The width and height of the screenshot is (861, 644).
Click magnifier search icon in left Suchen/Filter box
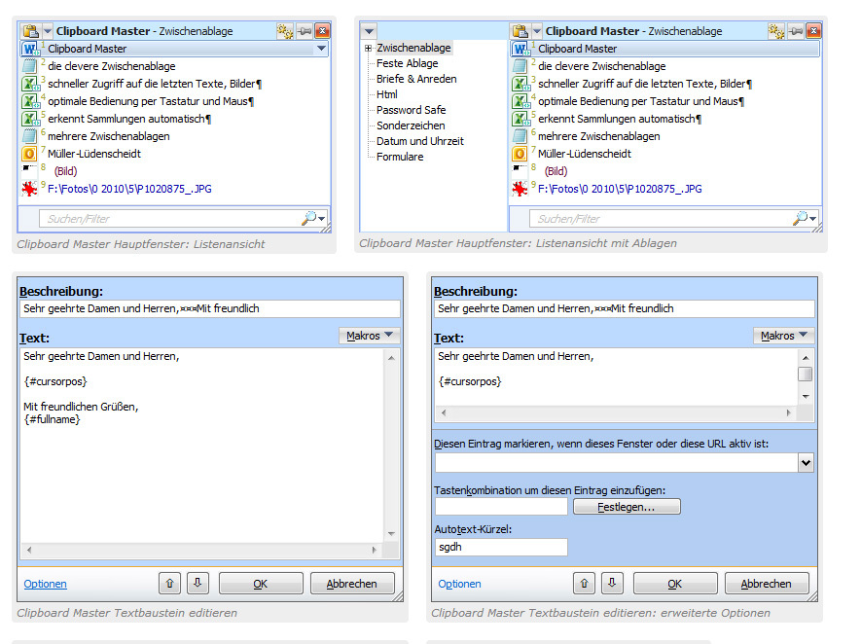[309, 218]
